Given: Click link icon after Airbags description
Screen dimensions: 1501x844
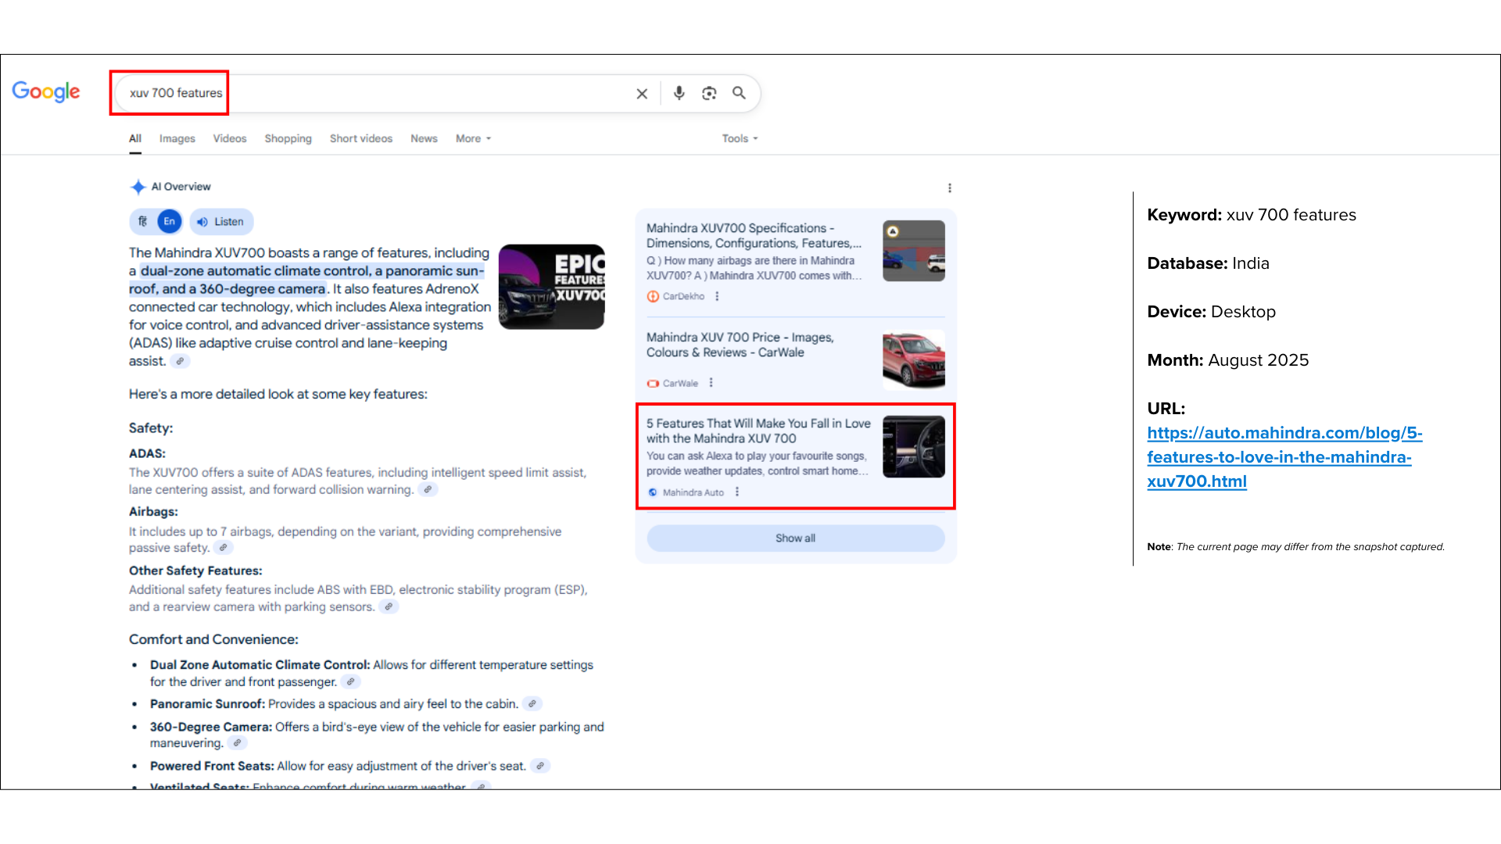Looking at the screenshot, I should pos(224,548).
